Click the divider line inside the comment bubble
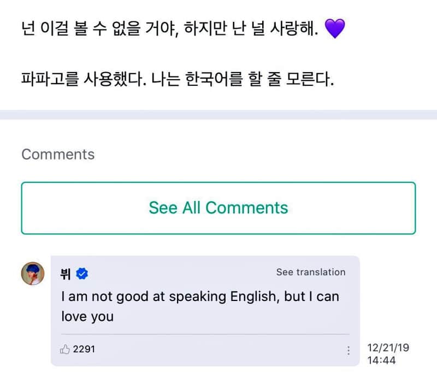 click(x=205, y=334)
